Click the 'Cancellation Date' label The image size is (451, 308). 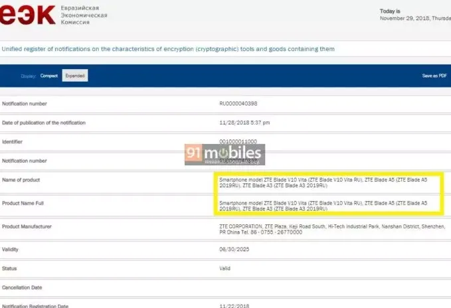point(22,287)
